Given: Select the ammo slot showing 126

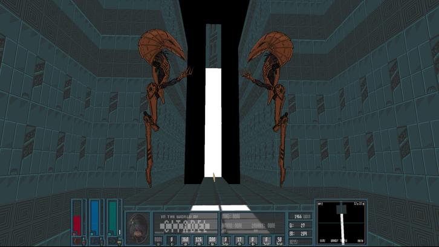Looking at the screenshot, I should [198, 240].
